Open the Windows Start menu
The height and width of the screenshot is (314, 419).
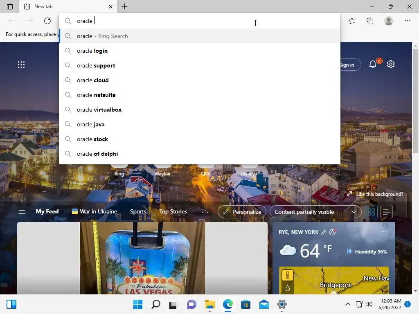point(137,304)
